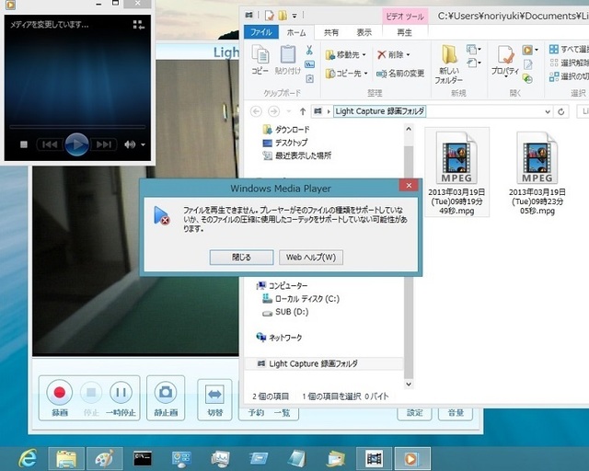Create a New Folder from the ribbon
The height and width of the screenshot is (471, 589).
[x=448, y=64]
